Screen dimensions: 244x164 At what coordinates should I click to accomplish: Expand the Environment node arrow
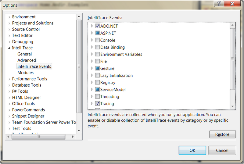(9, 17)
